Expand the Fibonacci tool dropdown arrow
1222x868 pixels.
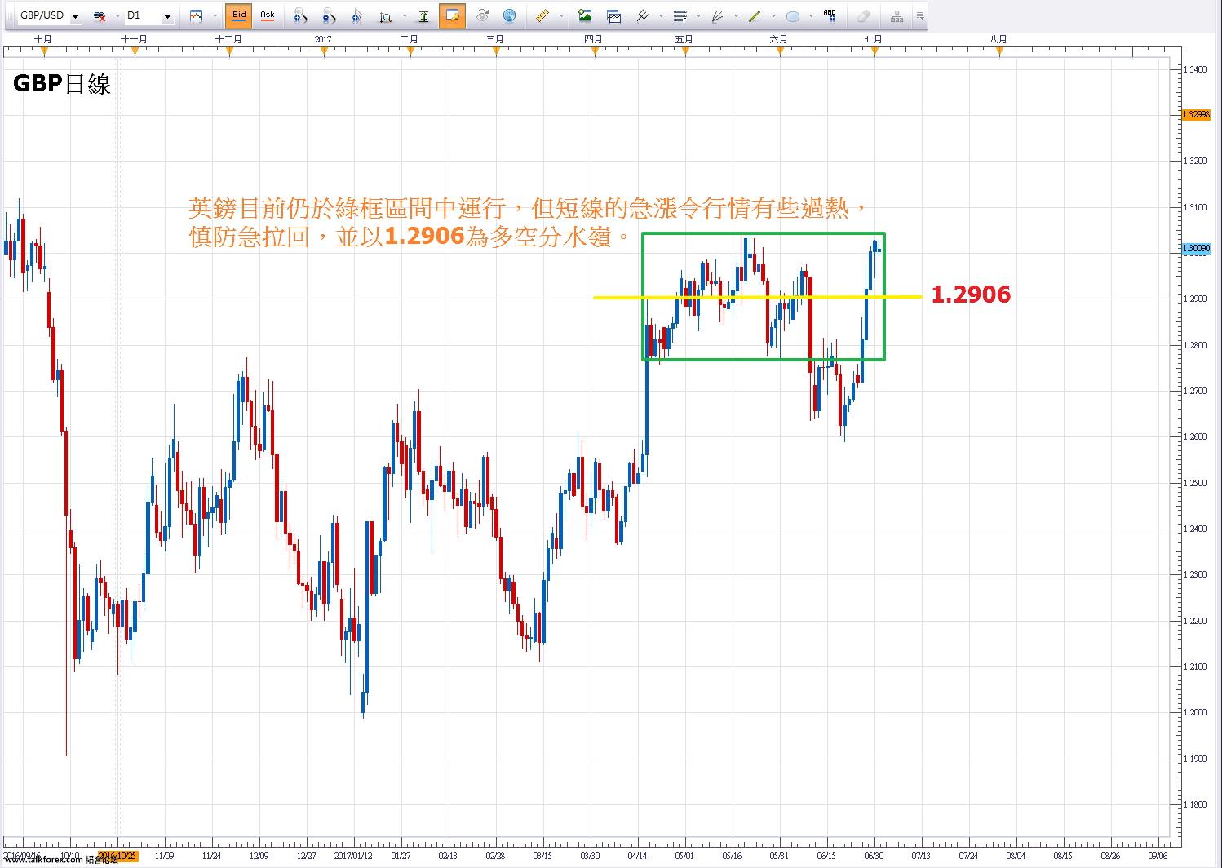[699, 15]
